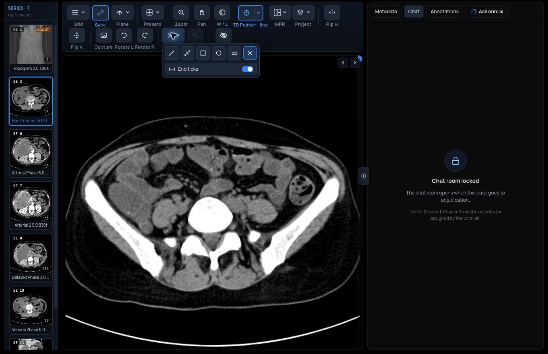The height and width of the screenshot is (354, 548).
Task: Open the Project dropdown
Action: click(x=304, y=12)
